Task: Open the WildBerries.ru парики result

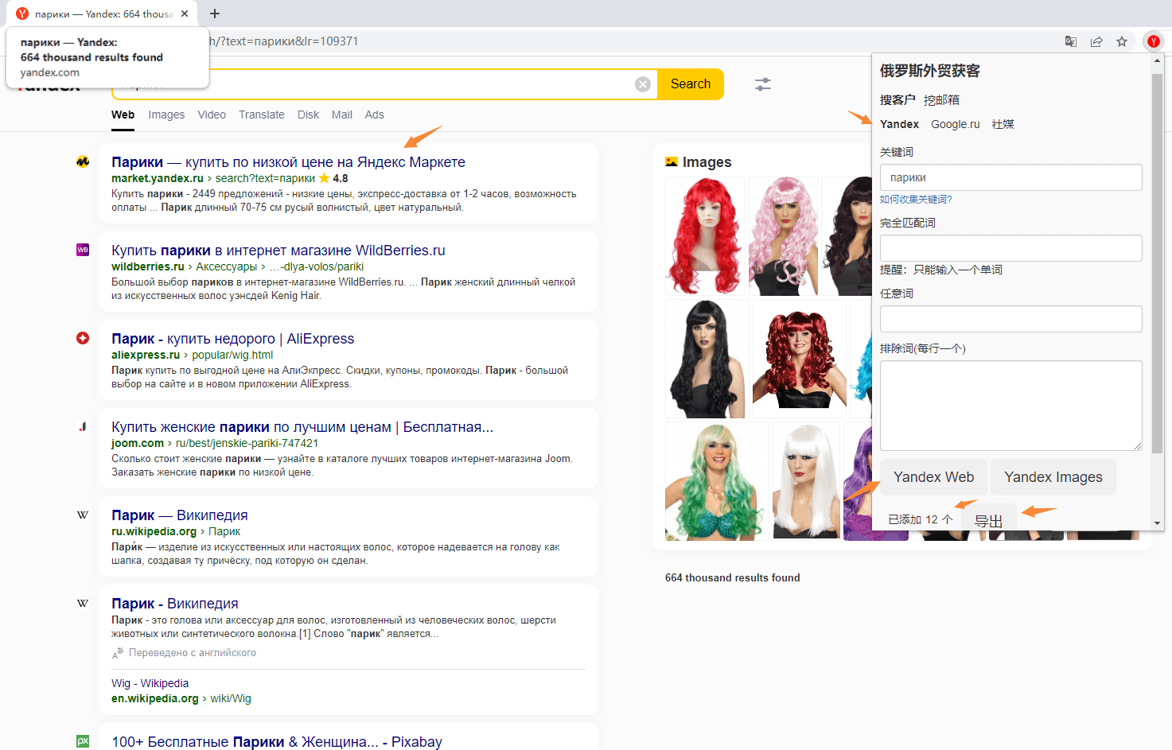Action: pos(278,251)
